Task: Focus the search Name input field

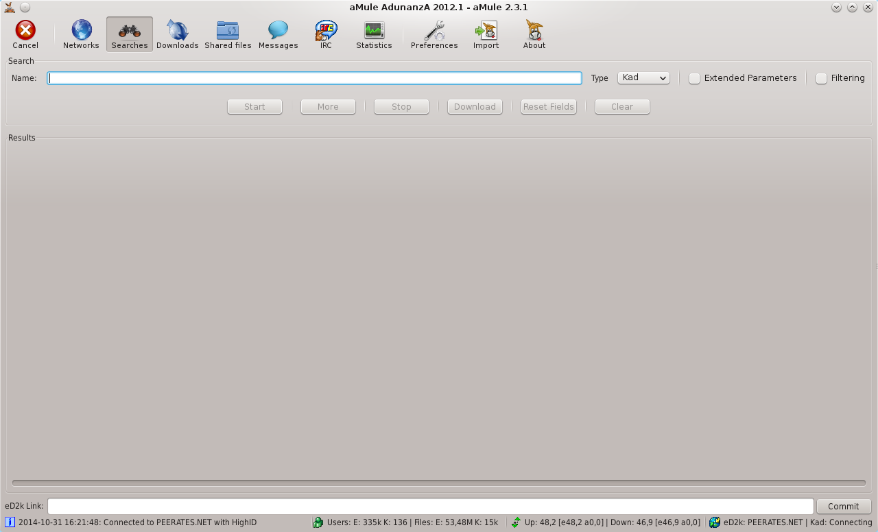Action: click(x=314, y=78)
